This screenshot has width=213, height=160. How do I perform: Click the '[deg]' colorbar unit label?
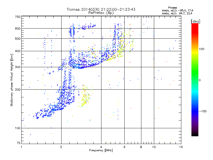[195, 21]
